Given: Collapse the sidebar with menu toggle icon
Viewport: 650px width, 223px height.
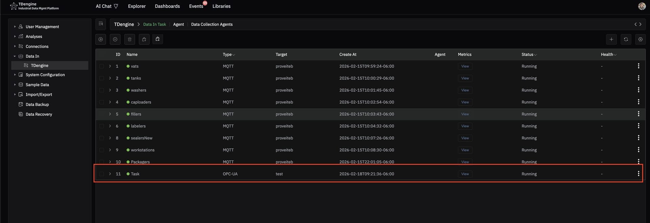Looking at the screenshot, I should pos(101,24).
